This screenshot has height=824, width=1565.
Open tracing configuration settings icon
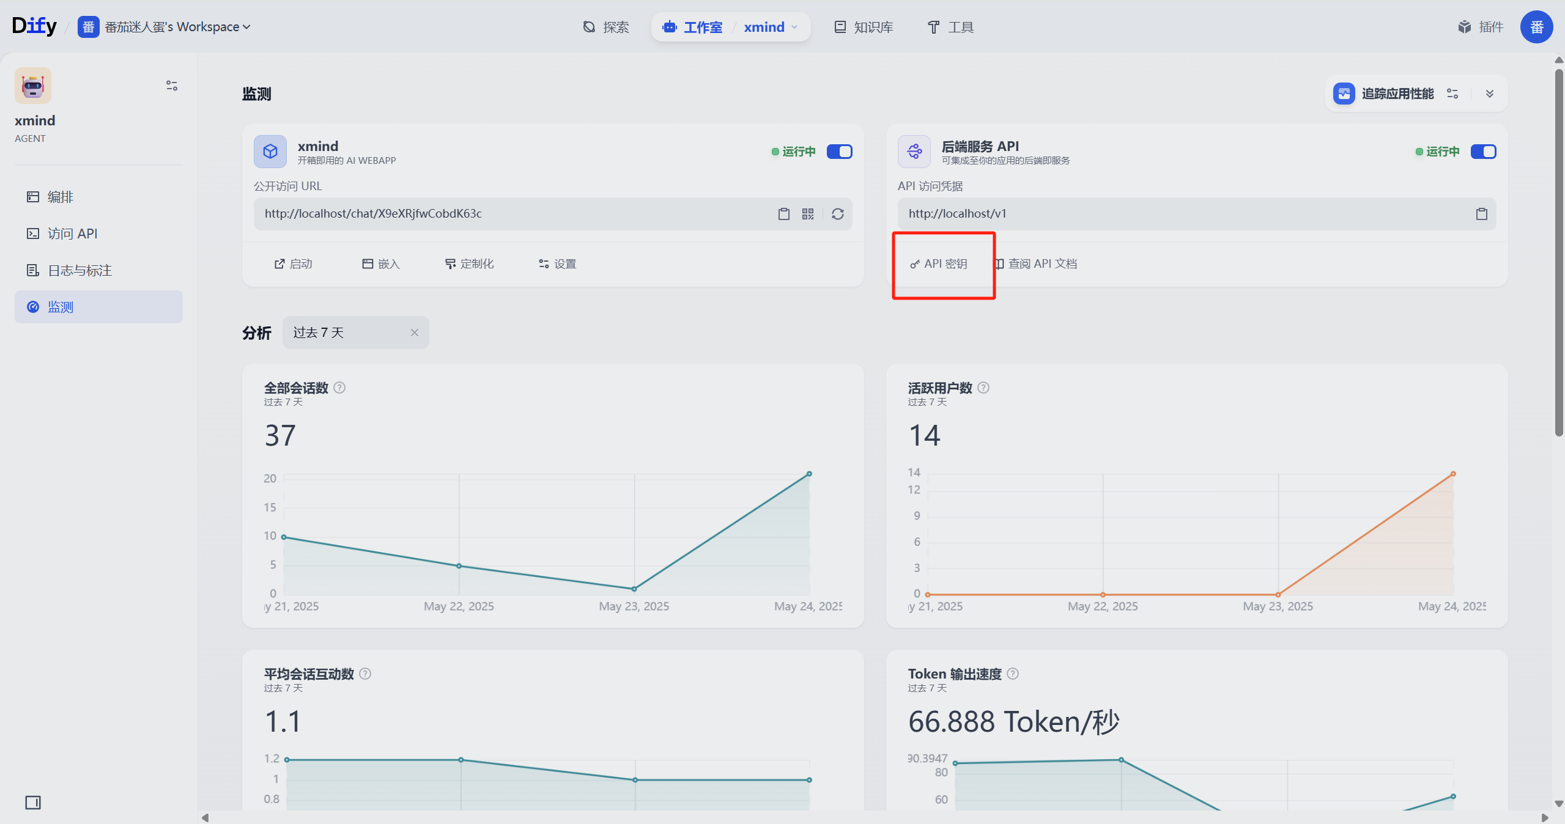pyautogui.click(x=1452, y=94)
